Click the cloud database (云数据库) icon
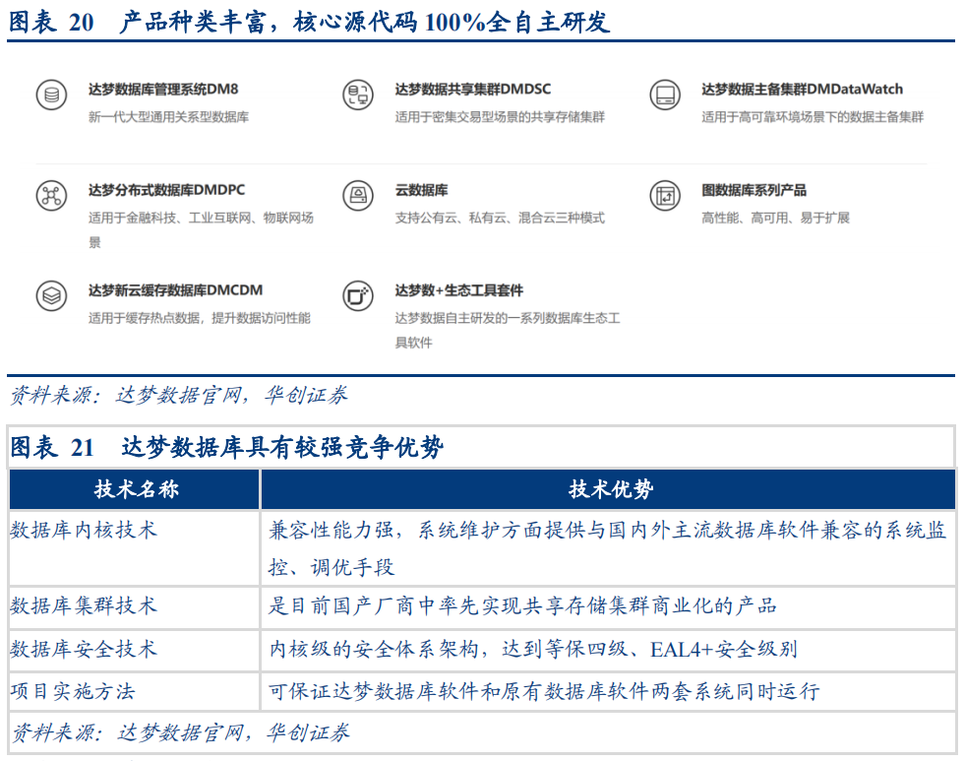This screenshot has width=965, height=761. click(x=358, y=196)
